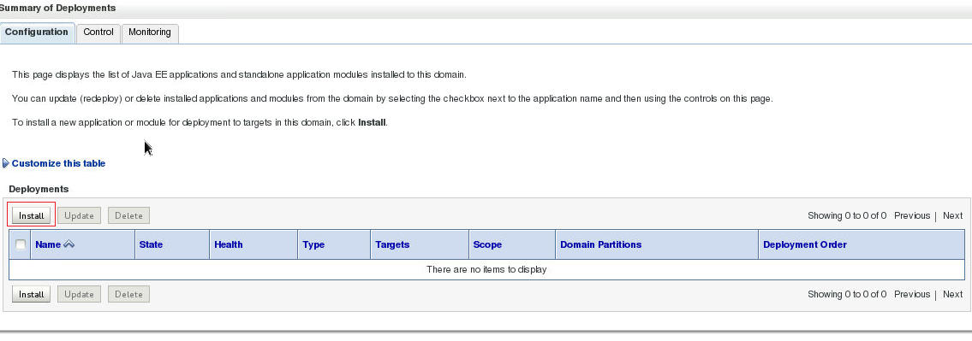Click the 'There are no items to display' text

(486, 269)
